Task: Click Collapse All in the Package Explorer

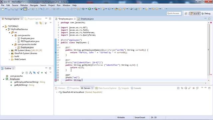Action: pyautogui.click(x=37, y=23)
